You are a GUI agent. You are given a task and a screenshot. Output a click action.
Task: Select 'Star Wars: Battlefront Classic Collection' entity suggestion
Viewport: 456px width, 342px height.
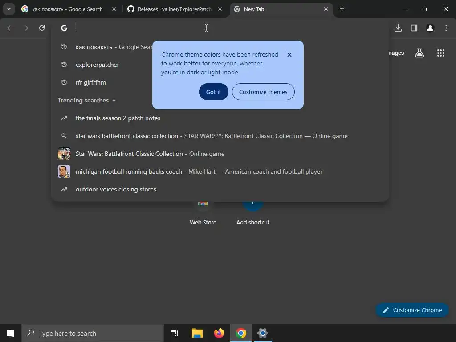coord(220,154)
